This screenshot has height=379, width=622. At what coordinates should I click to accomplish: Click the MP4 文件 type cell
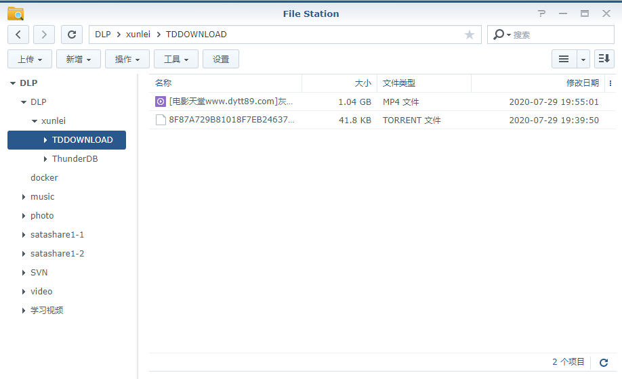point(401,102)
